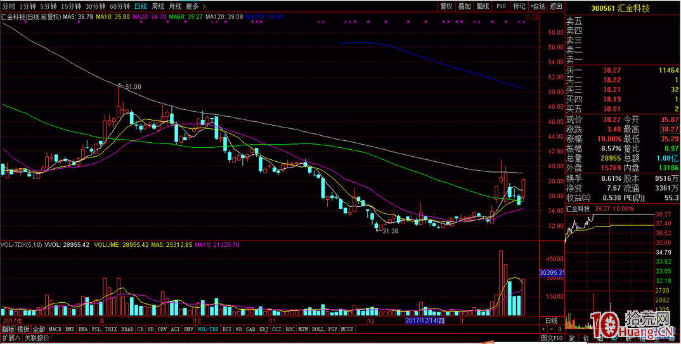681x344 pixels.
Task: Open the 关联报价 related quotes tab
Action: (x=37, y=338)
